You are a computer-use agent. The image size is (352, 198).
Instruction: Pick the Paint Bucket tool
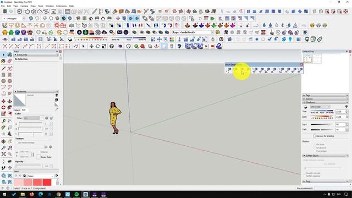pyautogui.click(x=3, y=61)
